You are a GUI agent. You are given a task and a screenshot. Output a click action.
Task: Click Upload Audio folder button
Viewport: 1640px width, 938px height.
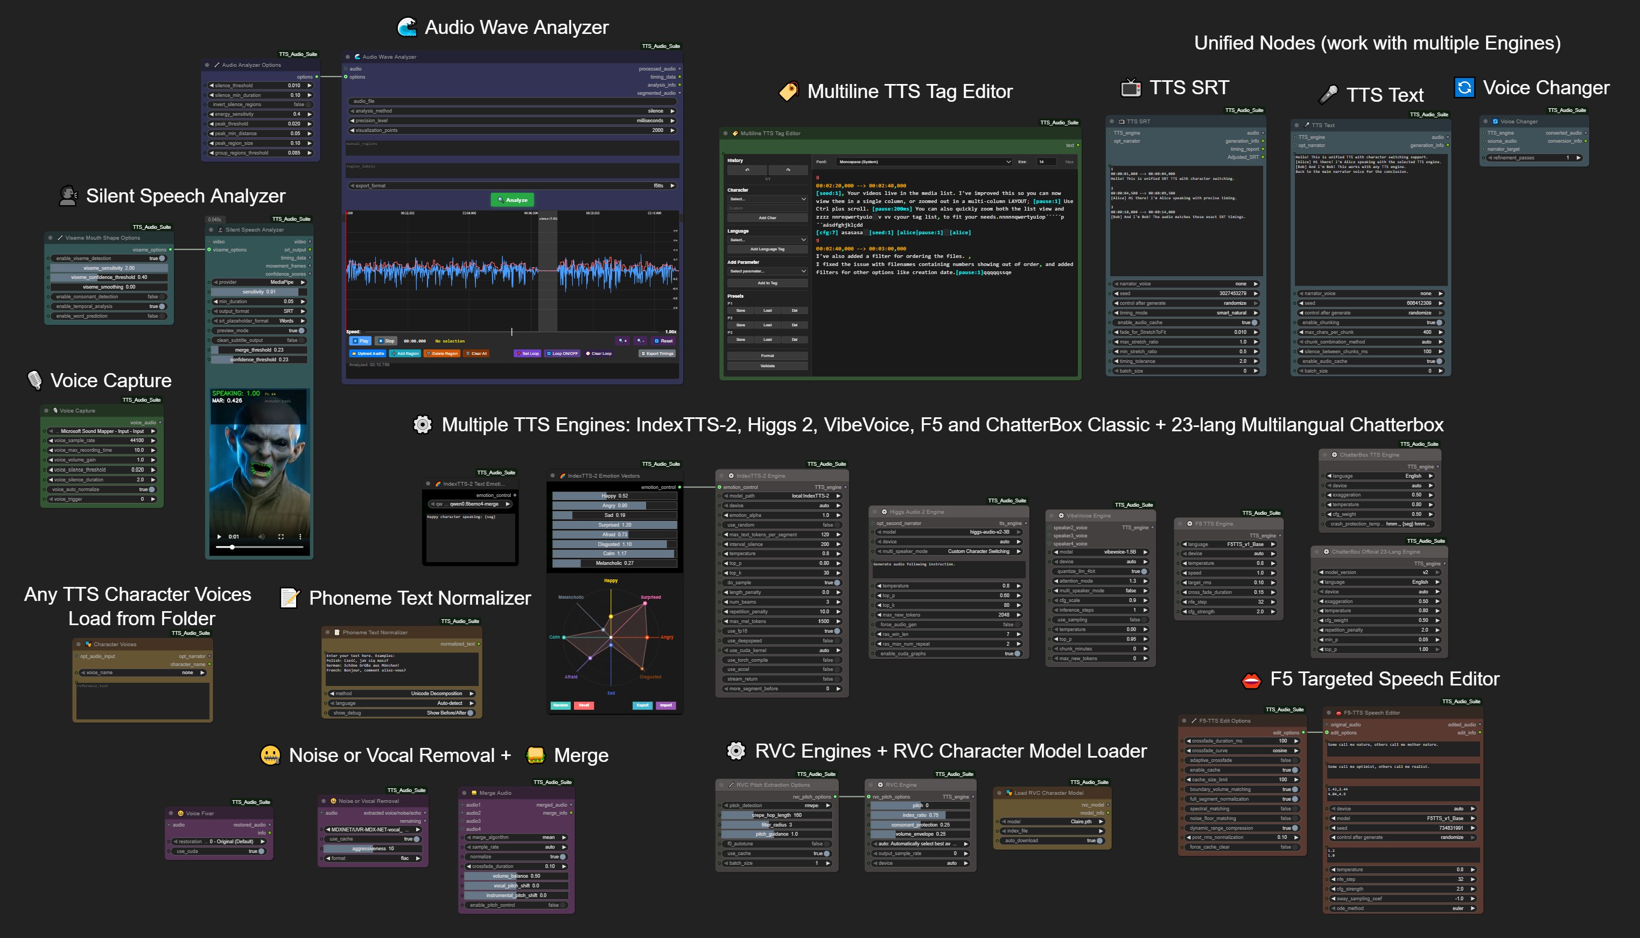click(368, 353)
